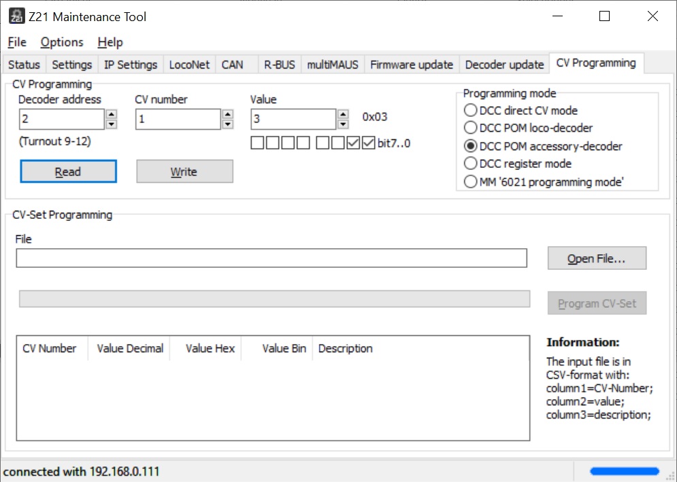The width and height of the screenshot is (677, 482).
Task: Click the '(Turnout 9-12)' label
Action: pos(55,141)
